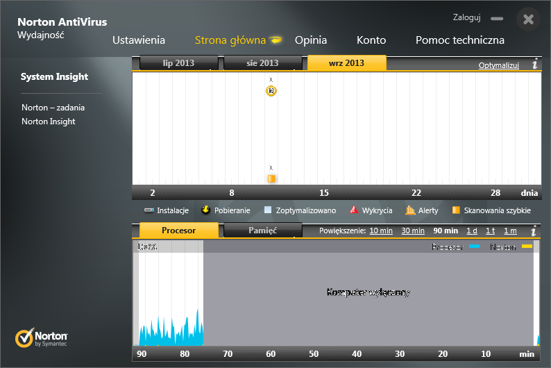Click the Pobieranie legend icon
Image resolution: width=551 pixels, height=368 pixels.
click(205, 210)
